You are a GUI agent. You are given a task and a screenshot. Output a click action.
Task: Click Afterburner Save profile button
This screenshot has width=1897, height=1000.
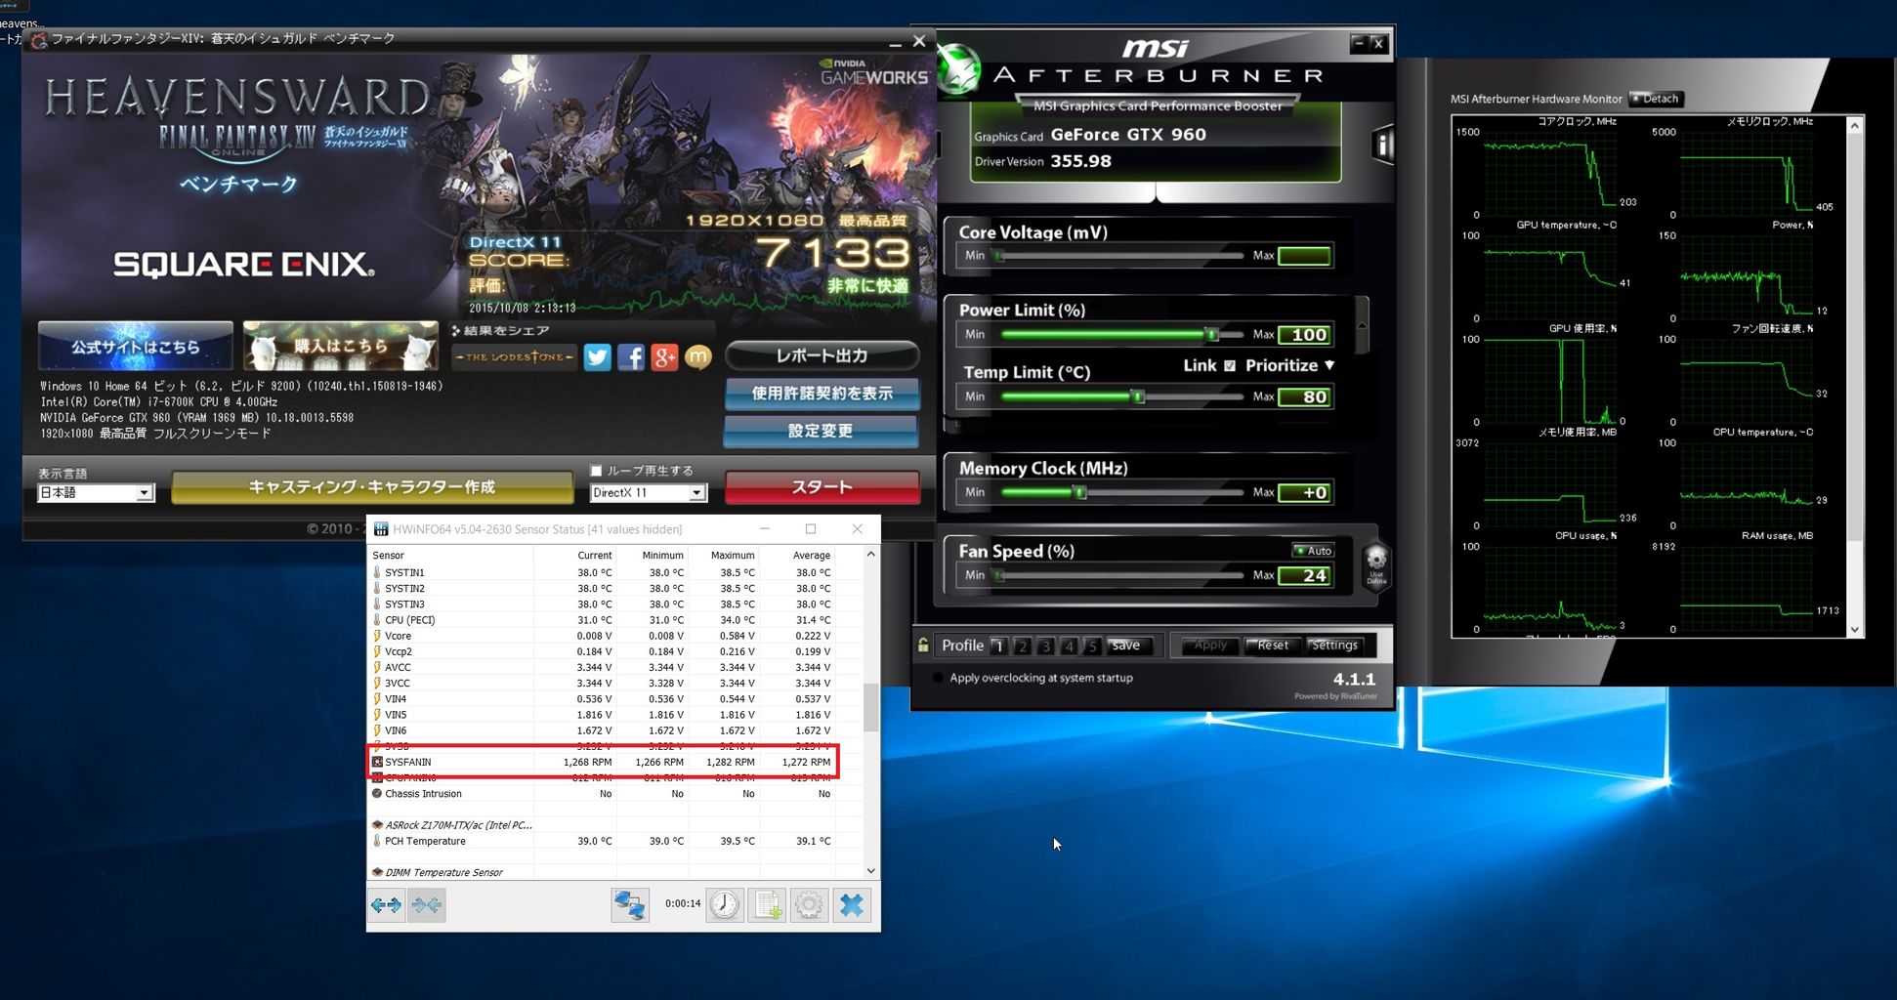pyautogui.click(x=1127, y=646)
